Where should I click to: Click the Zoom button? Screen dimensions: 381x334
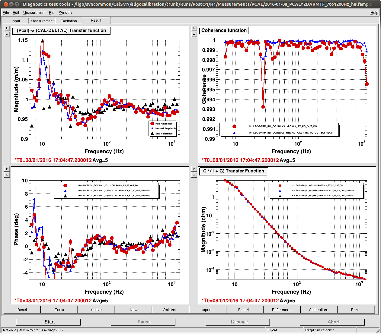pos(59,310)
